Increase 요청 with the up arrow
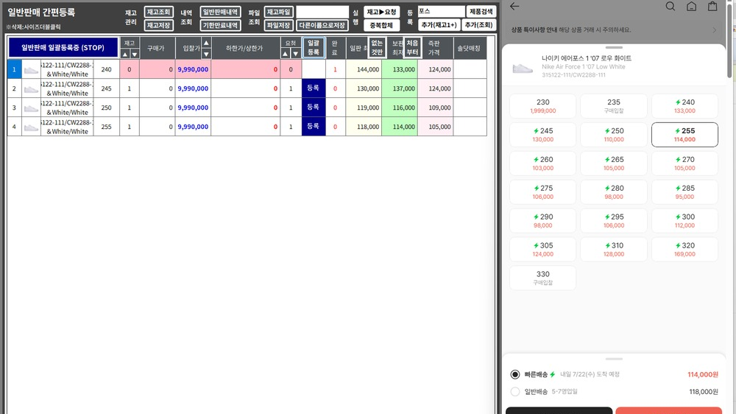This screenshot has height=414, width=736. click(286, 54)
